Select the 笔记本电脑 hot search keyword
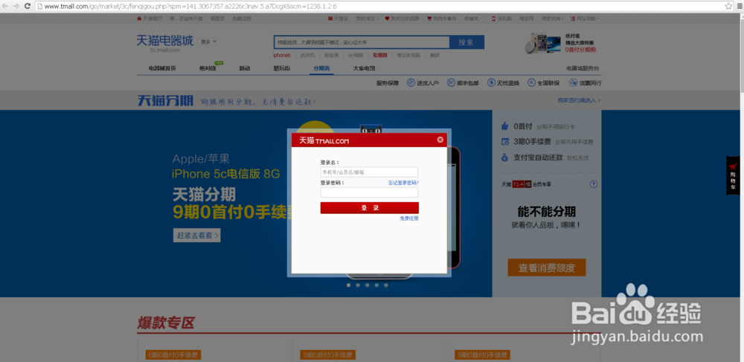 pyautogui.click(x=408, y=56)
